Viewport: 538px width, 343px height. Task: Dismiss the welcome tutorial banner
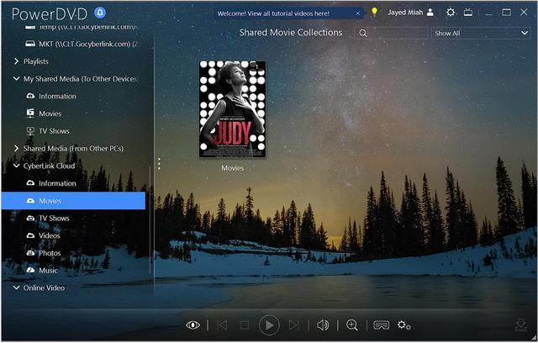point(358,13)
